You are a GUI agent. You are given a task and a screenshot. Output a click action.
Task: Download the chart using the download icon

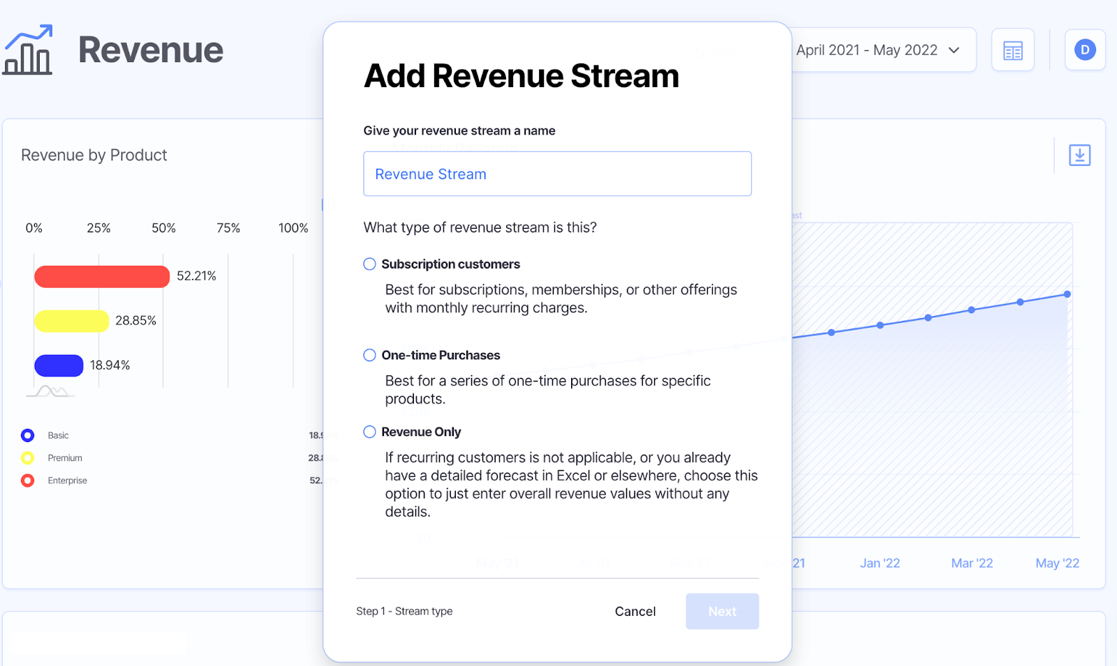(x=1079, y=155)
